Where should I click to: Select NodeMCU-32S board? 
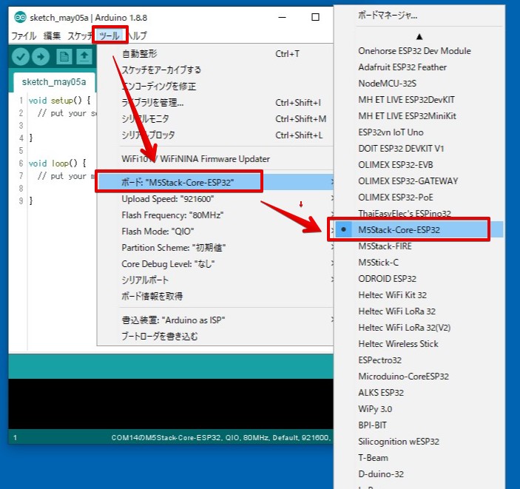(419, 84)
